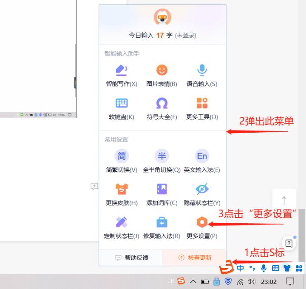Click USB device icon in tray
The height and width of the screenshot is (289, 306).
click(x=216, y=281)
